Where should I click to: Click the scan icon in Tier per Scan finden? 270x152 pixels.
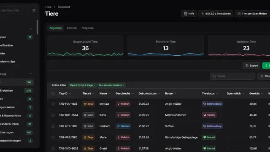tap(239, 14)
